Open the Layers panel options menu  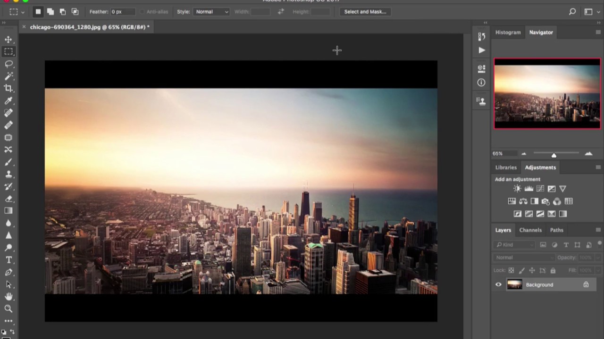click(x=598, y=230)
